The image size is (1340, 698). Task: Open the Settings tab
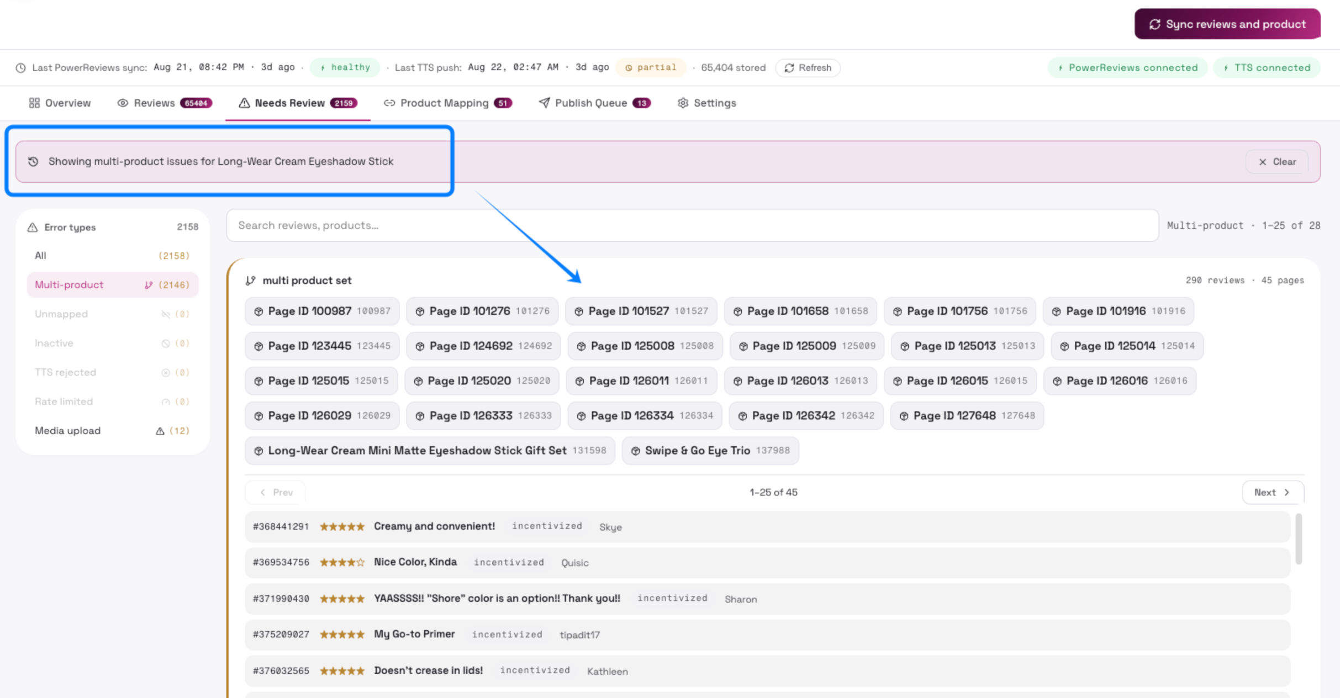point(707,103)
